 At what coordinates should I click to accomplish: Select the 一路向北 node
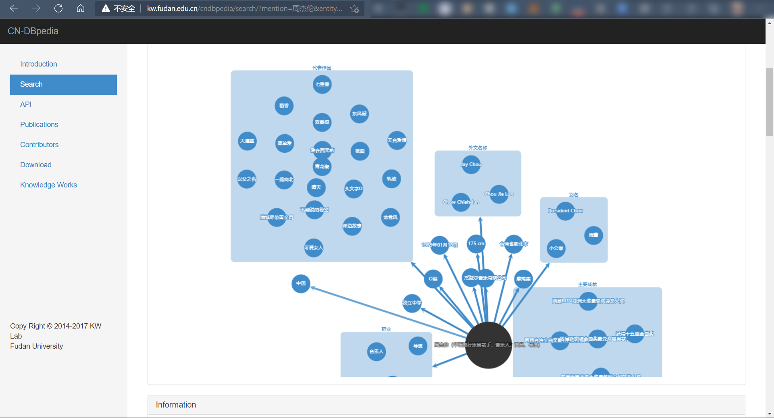tap(284, 179)
